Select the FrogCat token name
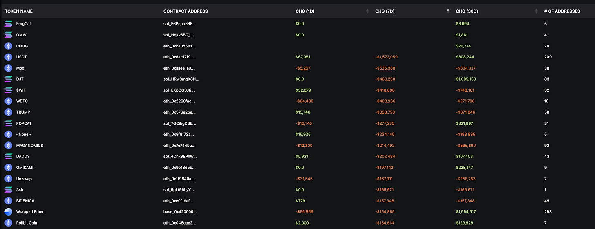Screen dimensions: 595x229 [x=24, y=24]
